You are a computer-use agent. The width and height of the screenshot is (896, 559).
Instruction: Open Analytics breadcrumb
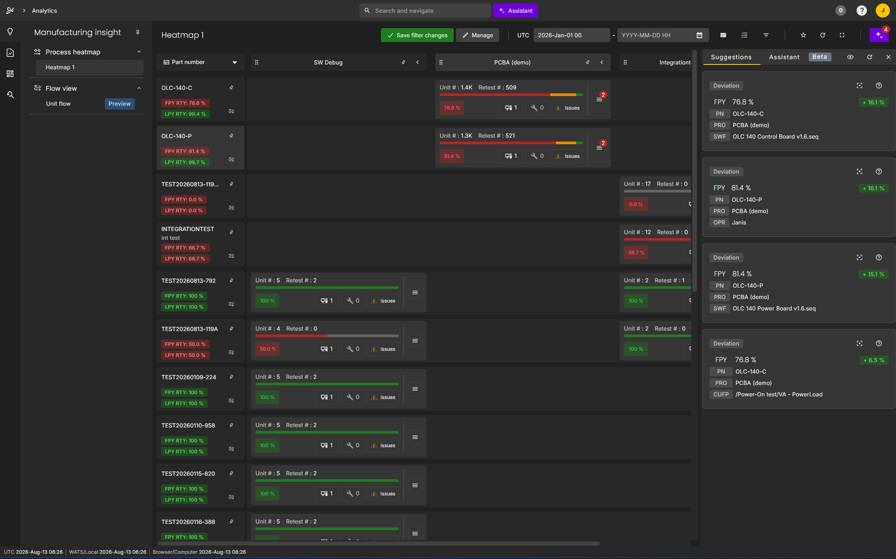tap(44, 11)
